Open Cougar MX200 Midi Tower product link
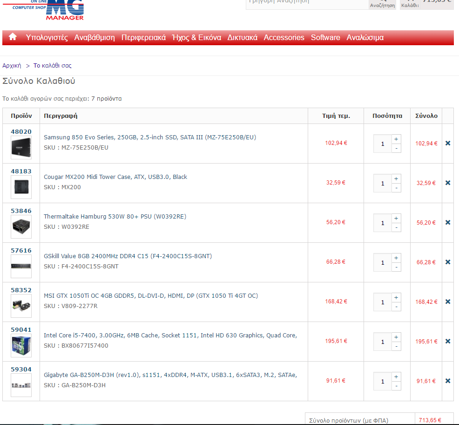459x425 pixels. [x=115, y=177]
